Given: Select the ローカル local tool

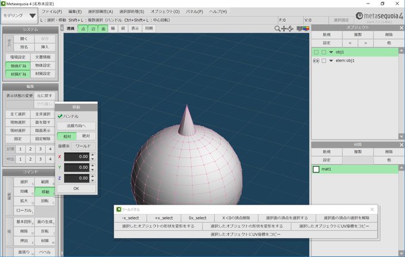Looking at the screenshot, I should coord(24,210).
